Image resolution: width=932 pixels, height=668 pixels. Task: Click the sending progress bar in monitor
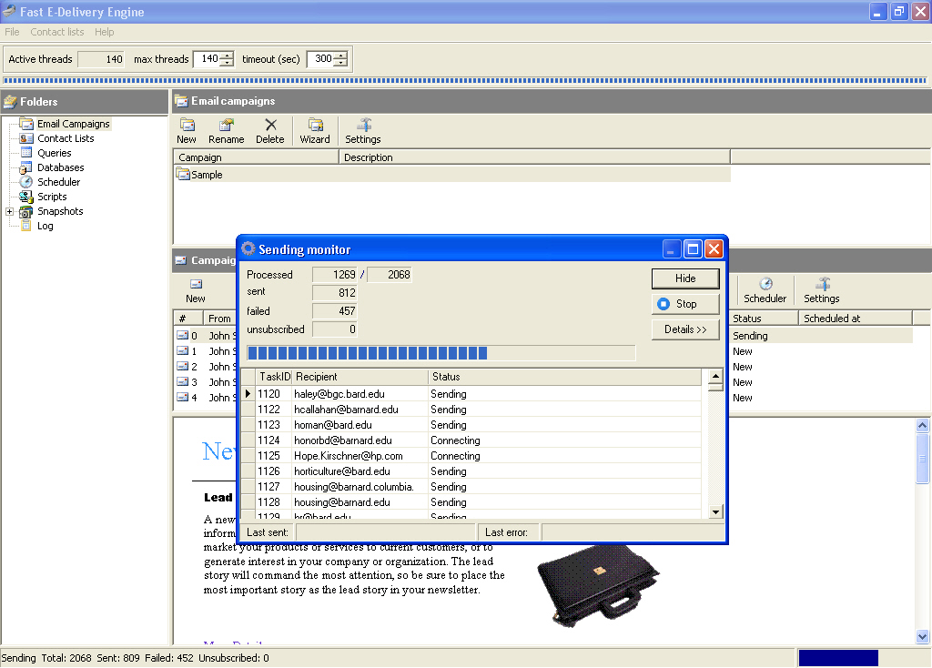441,353
